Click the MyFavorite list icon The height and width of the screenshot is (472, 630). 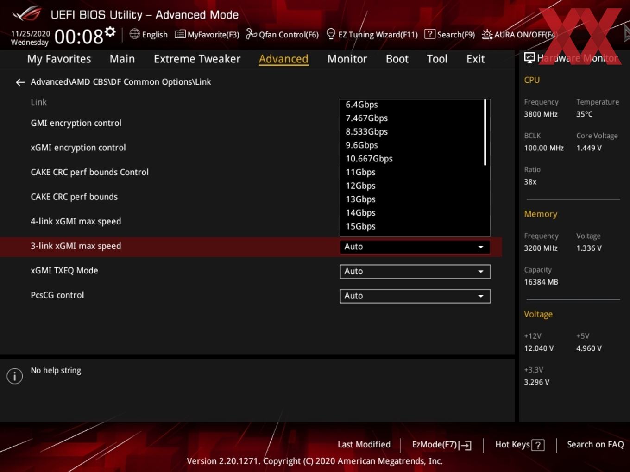180,34
